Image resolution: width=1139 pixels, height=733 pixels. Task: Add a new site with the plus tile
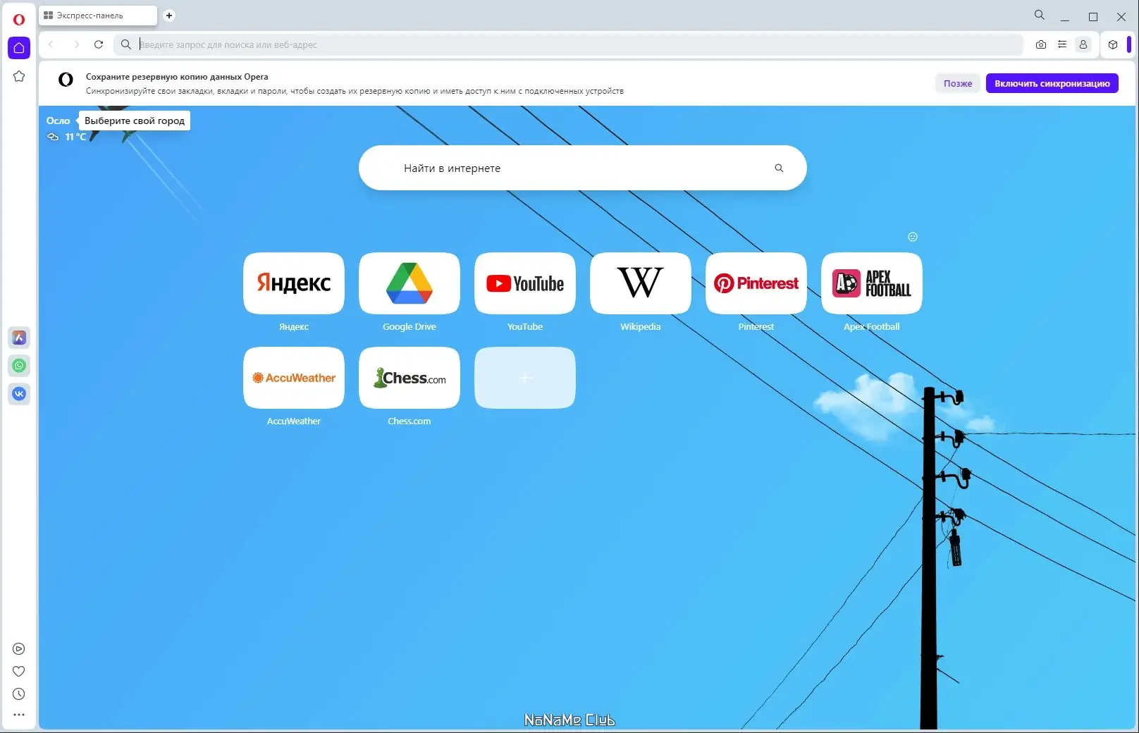tap(525, 378)
